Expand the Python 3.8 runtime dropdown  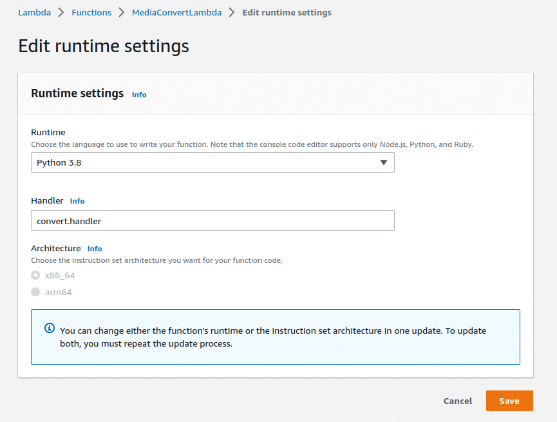click(x=212, y=162)
